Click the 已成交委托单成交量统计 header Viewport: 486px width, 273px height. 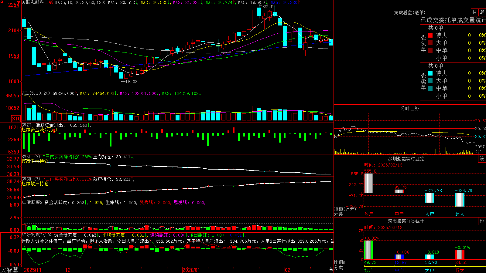point(453,20)
